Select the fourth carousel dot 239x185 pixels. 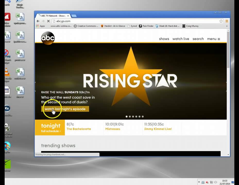tap(136, 117)
